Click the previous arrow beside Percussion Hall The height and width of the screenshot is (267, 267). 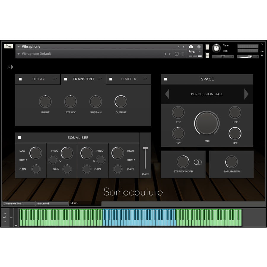tap(167, 94)
